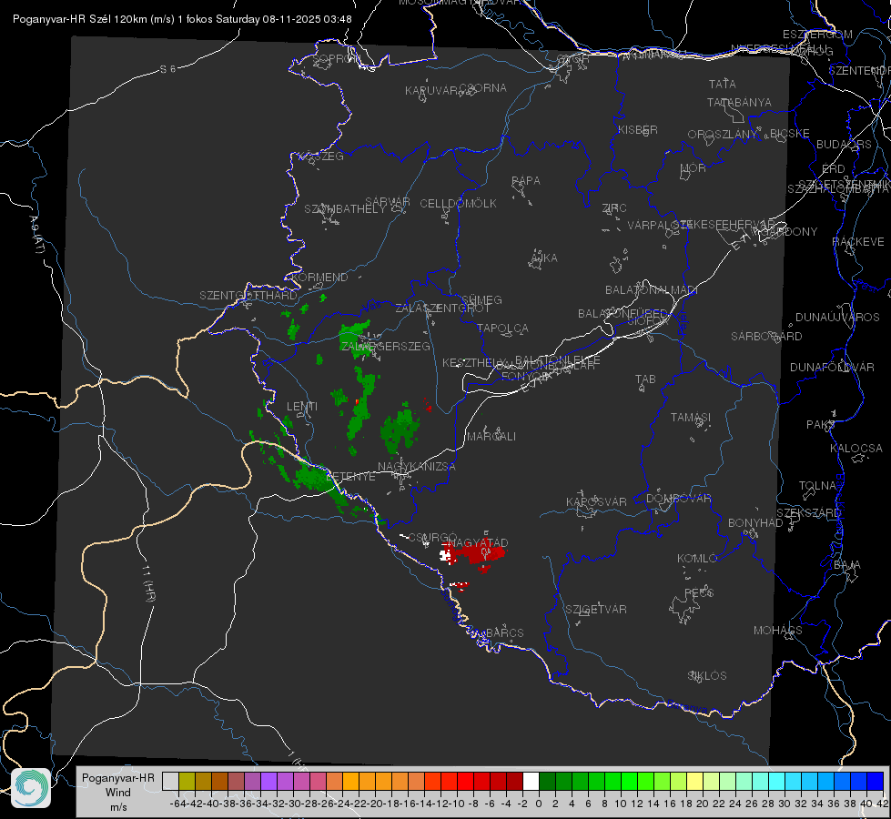Select the KAPOSVÁR city label
The height and width of the screenshot is (819, 891).
[596, 501]
